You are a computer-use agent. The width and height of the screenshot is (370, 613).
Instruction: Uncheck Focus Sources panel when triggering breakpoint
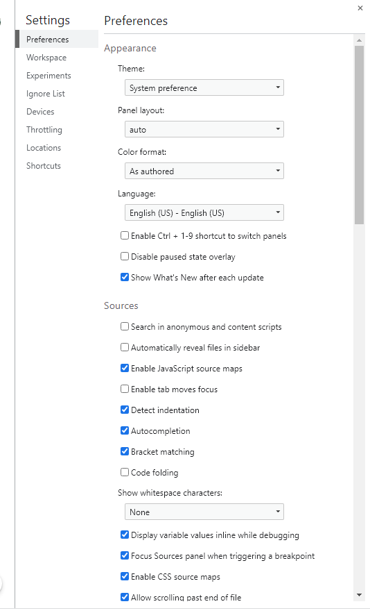(x=125, y=555)
